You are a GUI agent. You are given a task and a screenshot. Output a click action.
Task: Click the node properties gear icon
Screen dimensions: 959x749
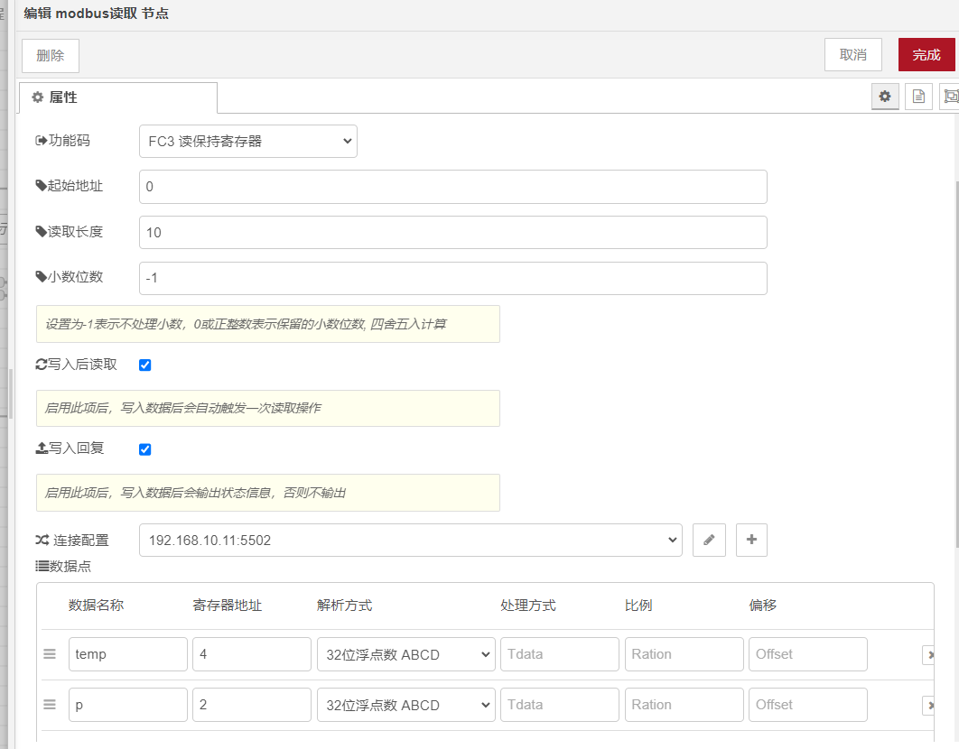pyautogui.click(x=885, y=97)
